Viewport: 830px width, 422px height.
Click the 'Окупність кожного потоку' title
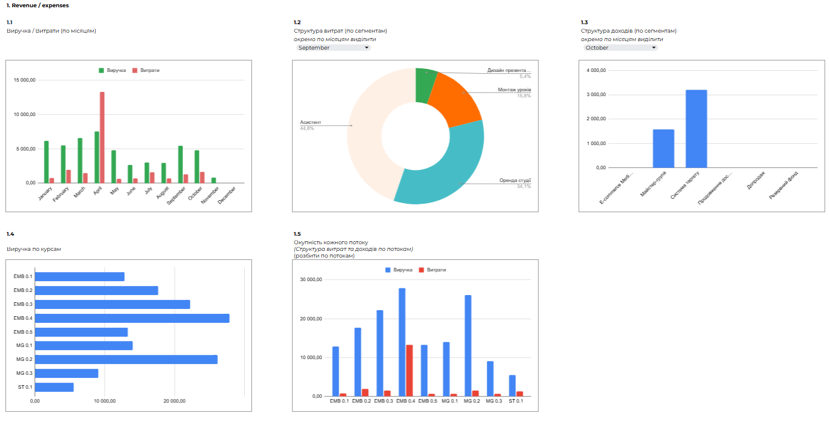pos(331,242)
